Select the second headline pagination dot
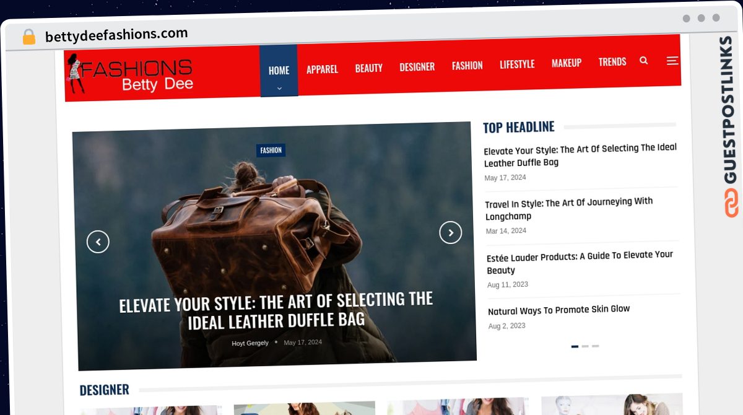Viewport: 743px width, 415px height. (585, 346)
